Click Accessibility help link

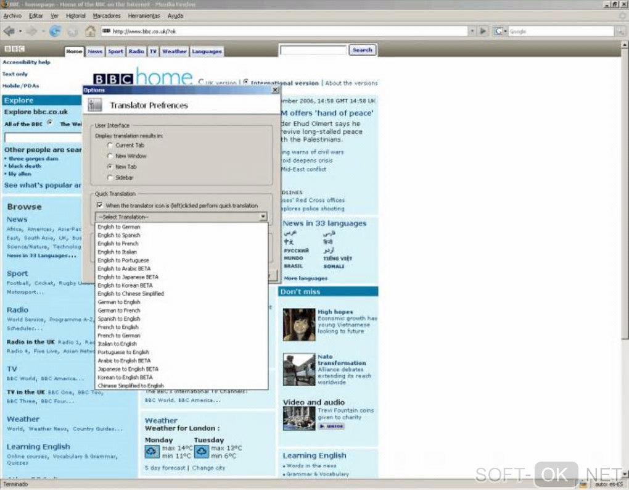tap(27, 62)
